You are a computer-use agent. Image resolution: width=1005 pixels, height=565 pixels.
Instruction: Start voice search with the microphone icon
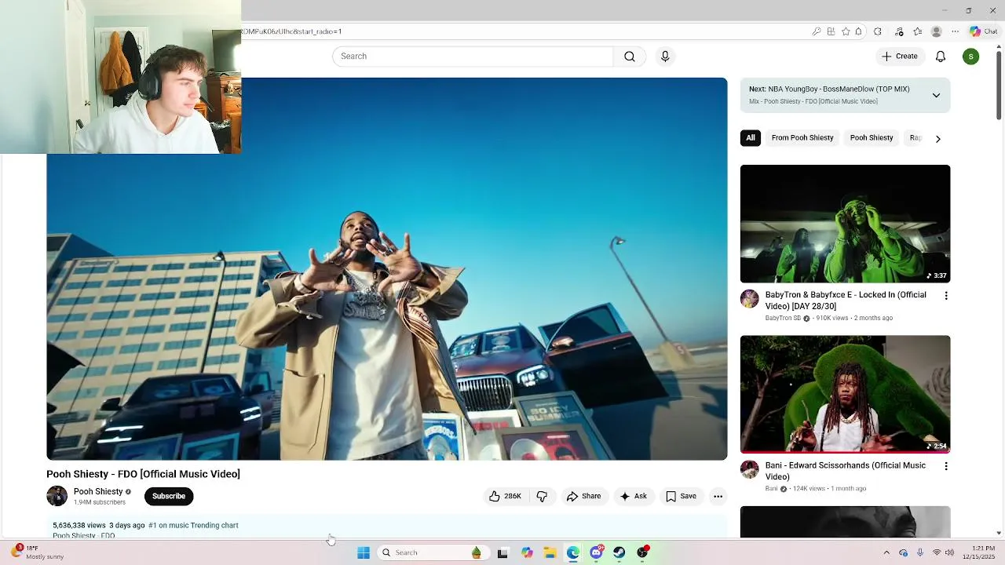click(665, 56)
